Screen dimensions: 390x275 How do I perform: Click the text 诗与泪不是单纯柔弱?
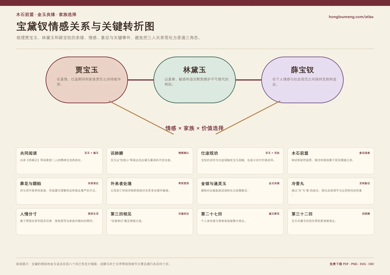tap(59, 191)
